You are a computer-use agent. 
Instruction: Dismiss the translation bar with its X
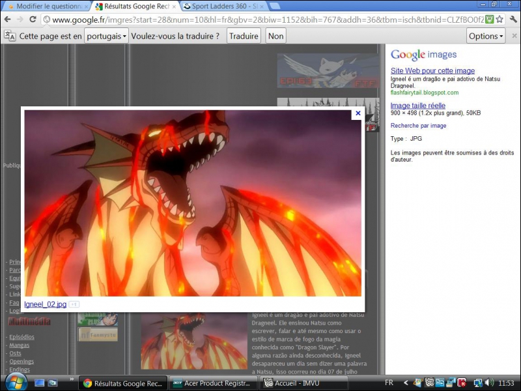point(514,36)
